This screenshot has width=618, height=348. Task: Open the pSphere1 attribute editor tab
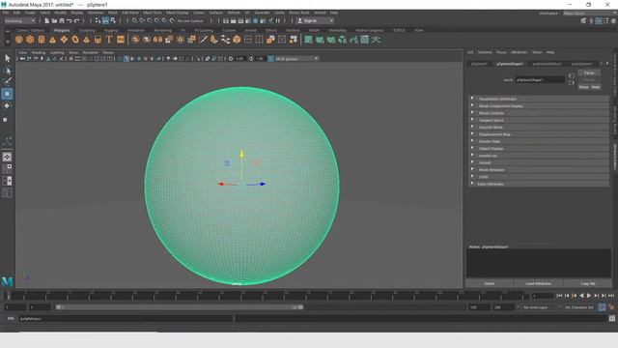479,64
